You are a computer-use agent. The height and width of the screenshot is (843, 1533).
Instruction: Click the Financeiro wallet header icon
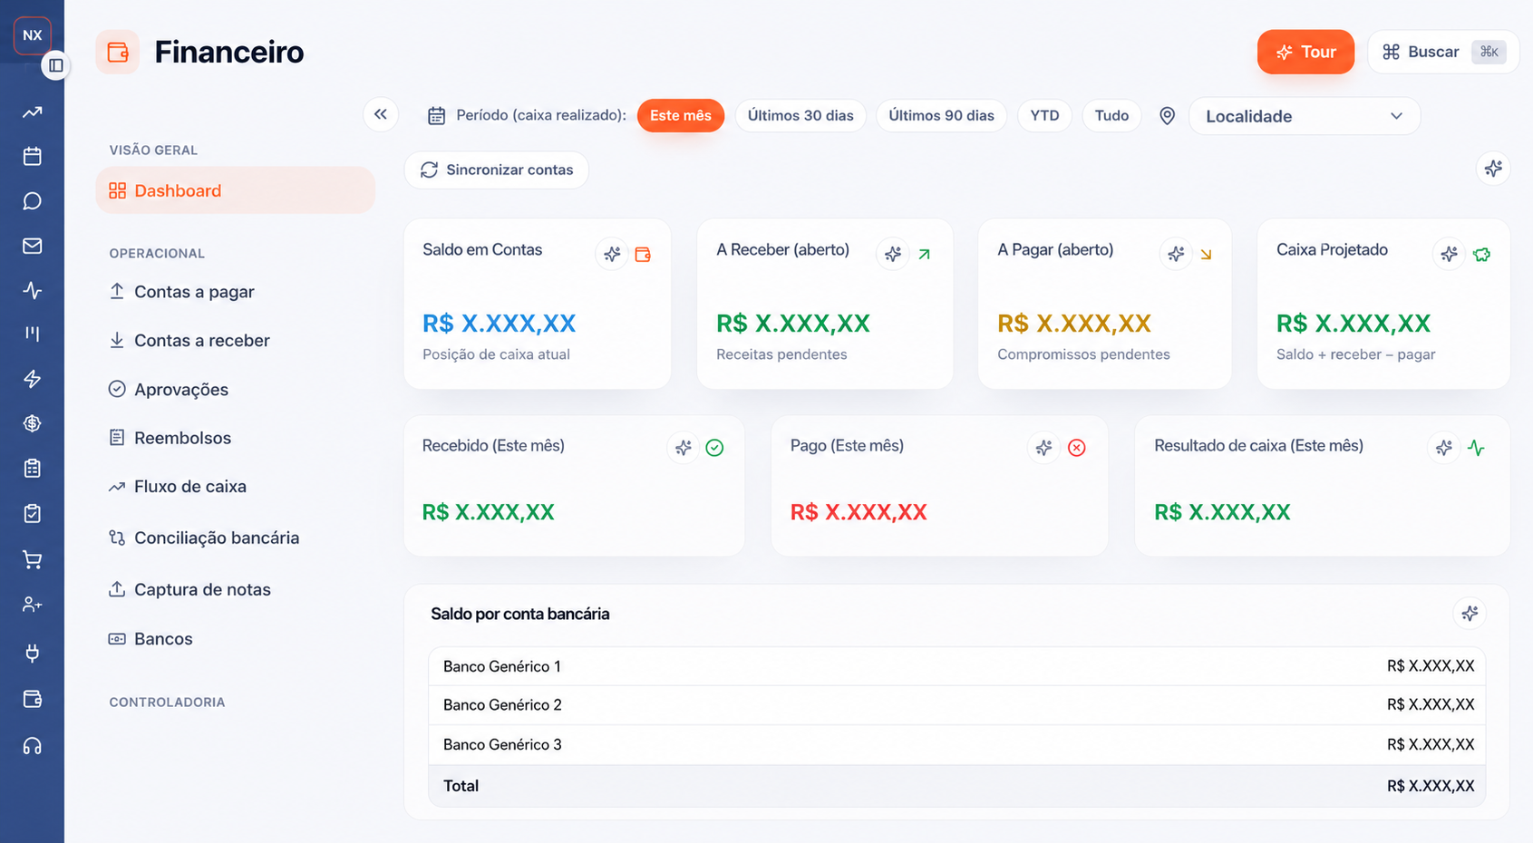point(118,52)
